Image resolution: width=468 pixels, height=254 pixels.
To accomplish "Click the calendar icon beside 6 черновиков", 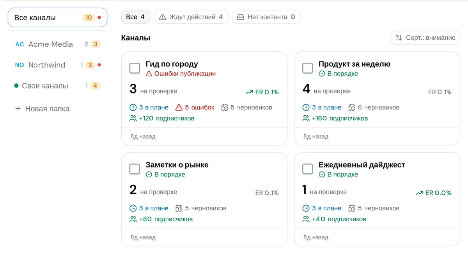I will 352,108.
